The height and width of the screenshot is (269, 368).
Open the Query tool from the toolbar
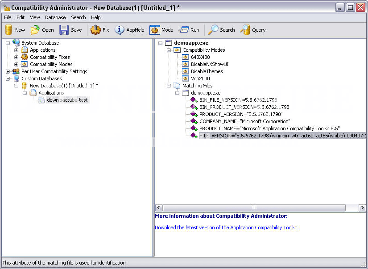(x=252, y=30)
